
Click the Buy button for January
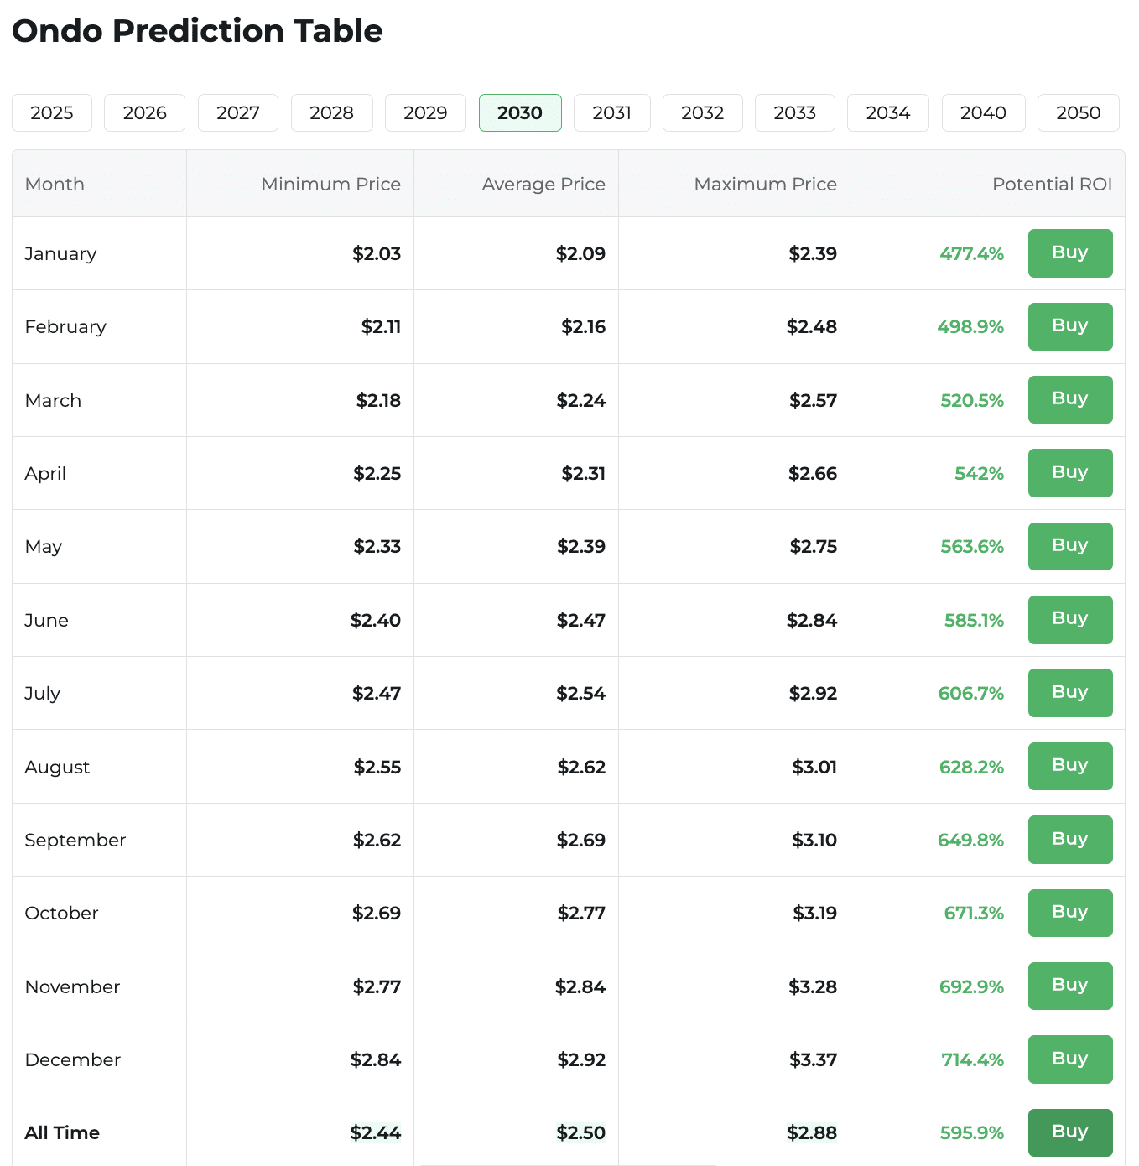pos(1070,253)
